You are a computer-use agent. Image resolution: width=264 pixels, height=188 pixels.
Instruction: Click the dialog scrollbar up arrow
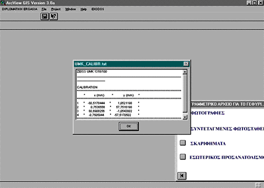pos(185,72)
